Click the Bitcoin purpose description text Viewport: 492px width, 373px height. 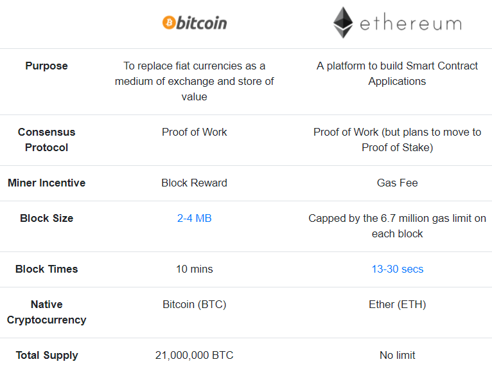tap(194, 82)
